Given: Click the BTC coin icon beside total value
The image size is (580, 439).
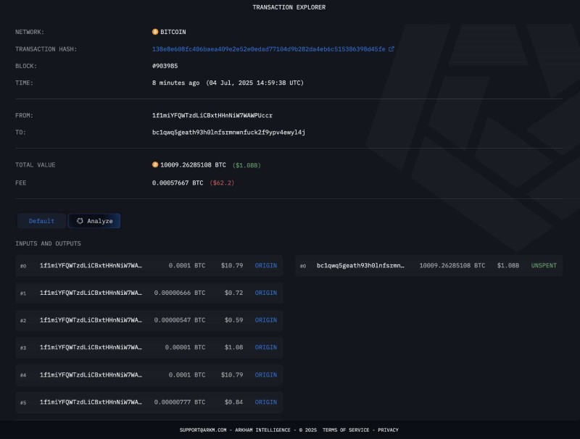Looking at the screenshot, I should 155,165.
